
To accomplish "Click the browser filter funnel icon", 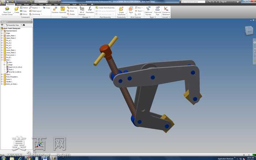I will 2,25.
